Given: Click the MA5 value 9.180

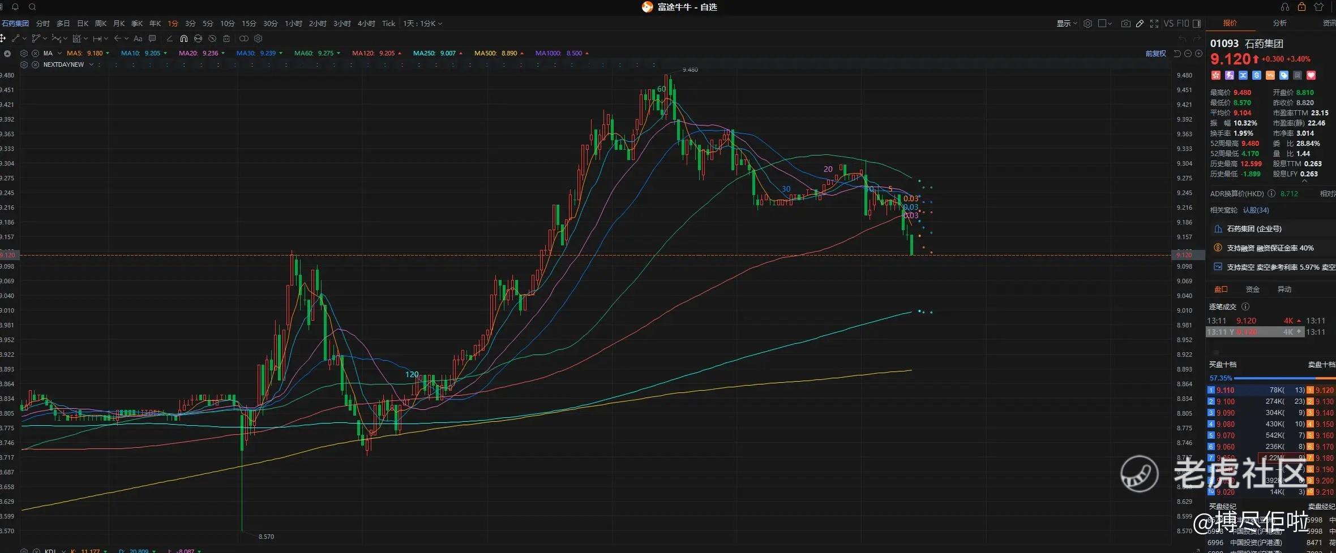Looking at the screenshot, I should [95, 53].
